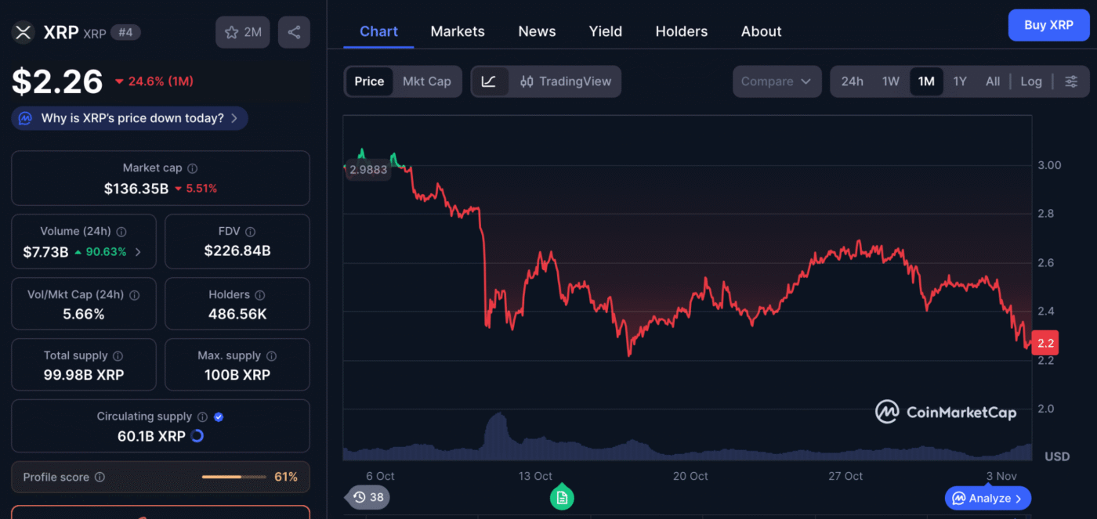
Task: Click the Buy XRP button
Action: [1048, 25]
